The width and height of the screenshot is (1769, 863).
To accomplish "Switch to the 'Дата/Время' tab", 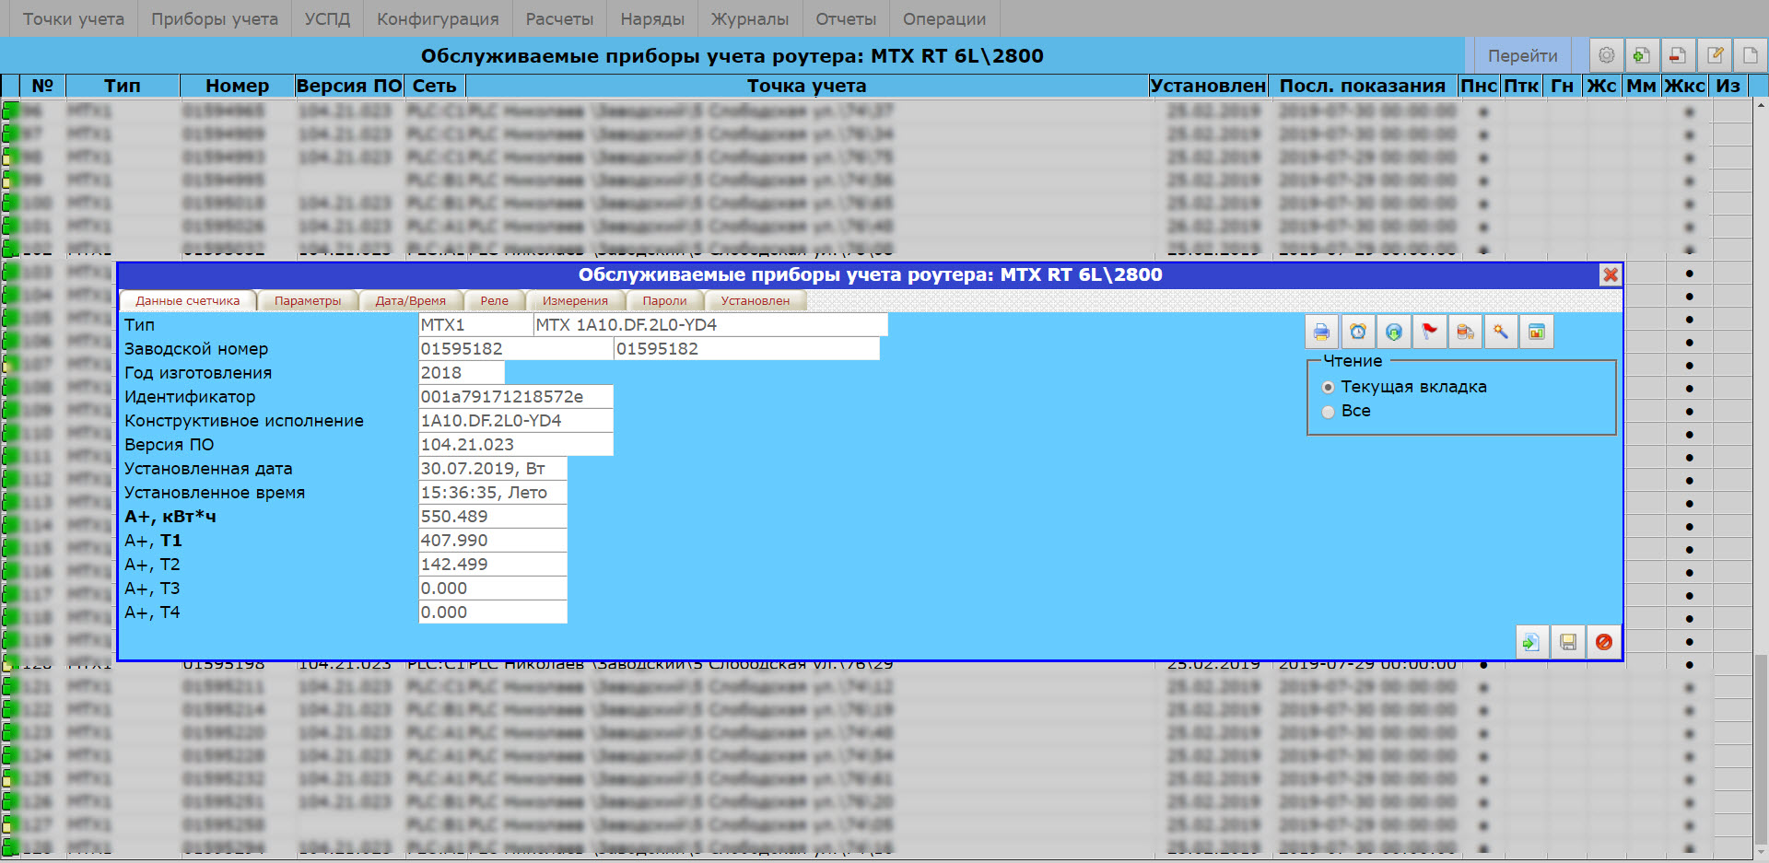I will (410, 301).
